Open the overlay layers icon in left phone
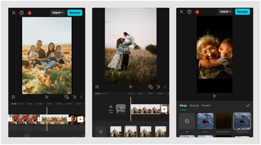Viewport: 261px width, 145px height. click(x=67, y=97)
